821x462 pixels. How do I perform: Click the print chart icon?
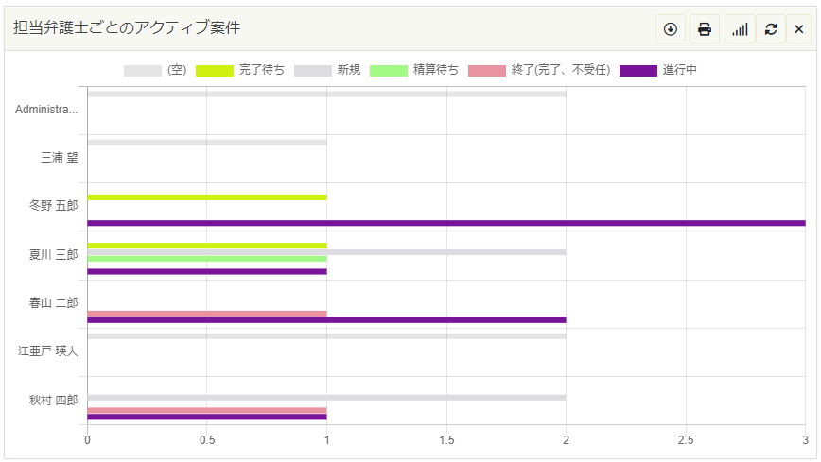(705, 29)
